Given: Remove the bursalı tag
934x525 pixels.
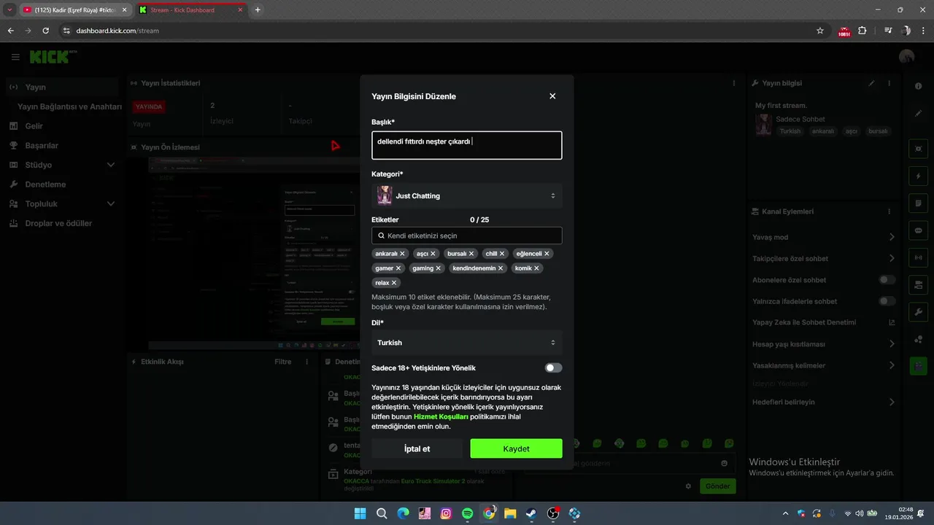Looking at the screenshot, I should [x=471, y=254].
